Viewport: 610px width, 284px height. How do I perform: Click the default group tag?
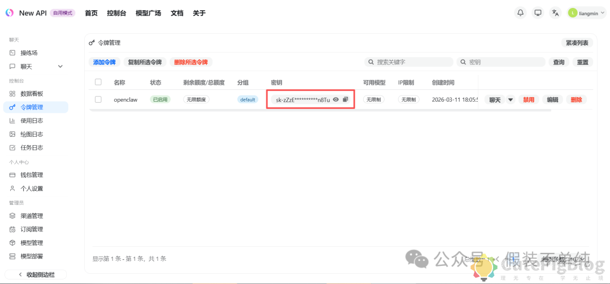click(248, 99)
